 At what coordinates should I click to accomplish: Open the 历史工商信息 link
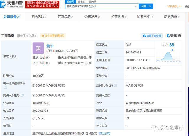click(27, 36)
